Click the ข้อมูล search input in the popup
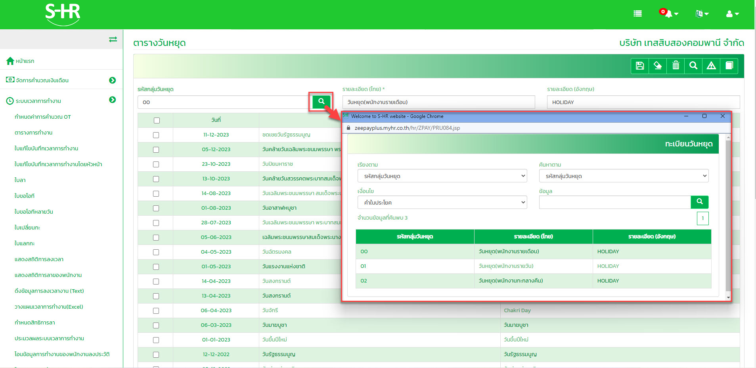 pos(614,203)
